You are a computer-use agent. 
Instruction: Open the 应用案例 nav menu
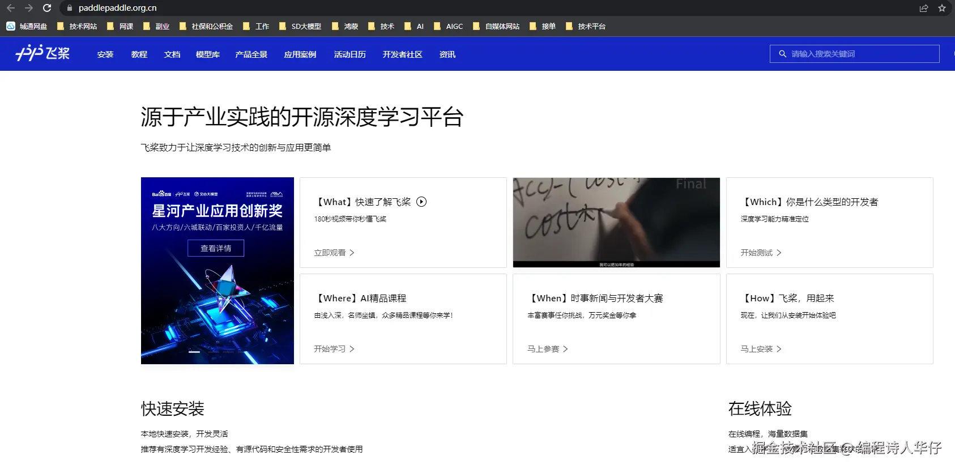300,54
